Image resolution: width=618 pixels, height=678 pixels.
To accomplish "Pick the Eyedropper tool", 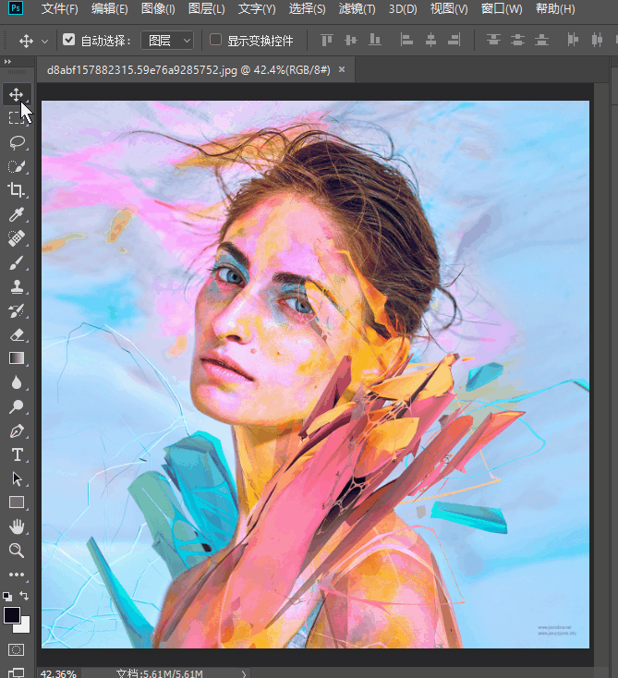I will pyautogui.click(x=17, y=214).
